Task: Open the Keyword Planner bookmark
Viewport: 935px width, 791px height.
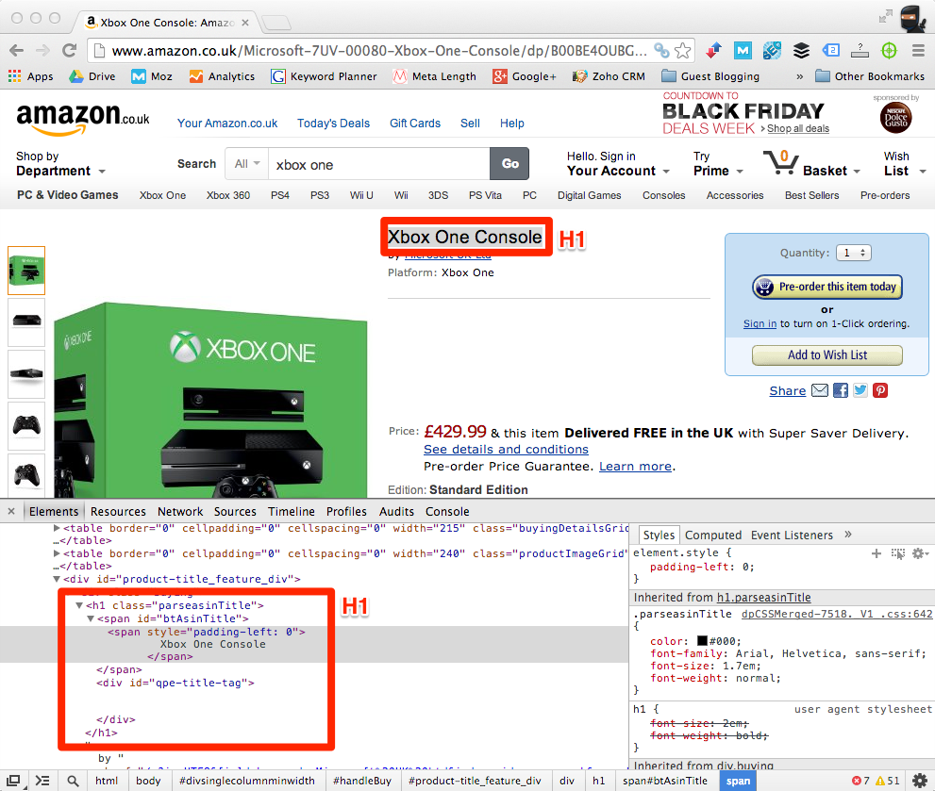Action: [324, 76]
